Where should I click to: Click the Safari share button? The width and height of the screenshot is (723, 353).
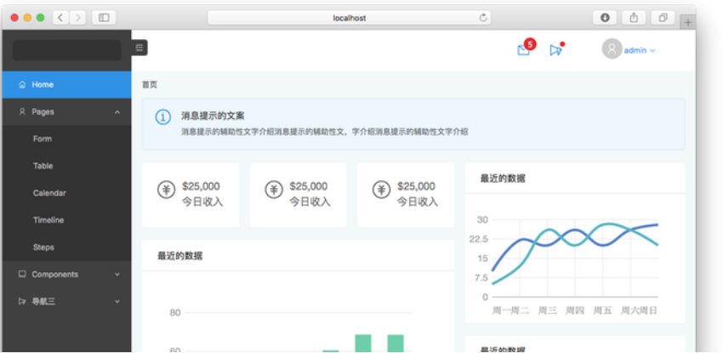[x=634, y=18]
